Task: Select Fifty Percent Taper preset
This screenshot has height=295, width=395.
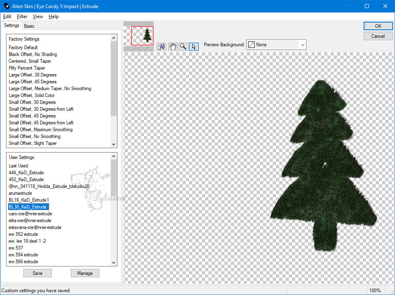Action: click(27, 68)
